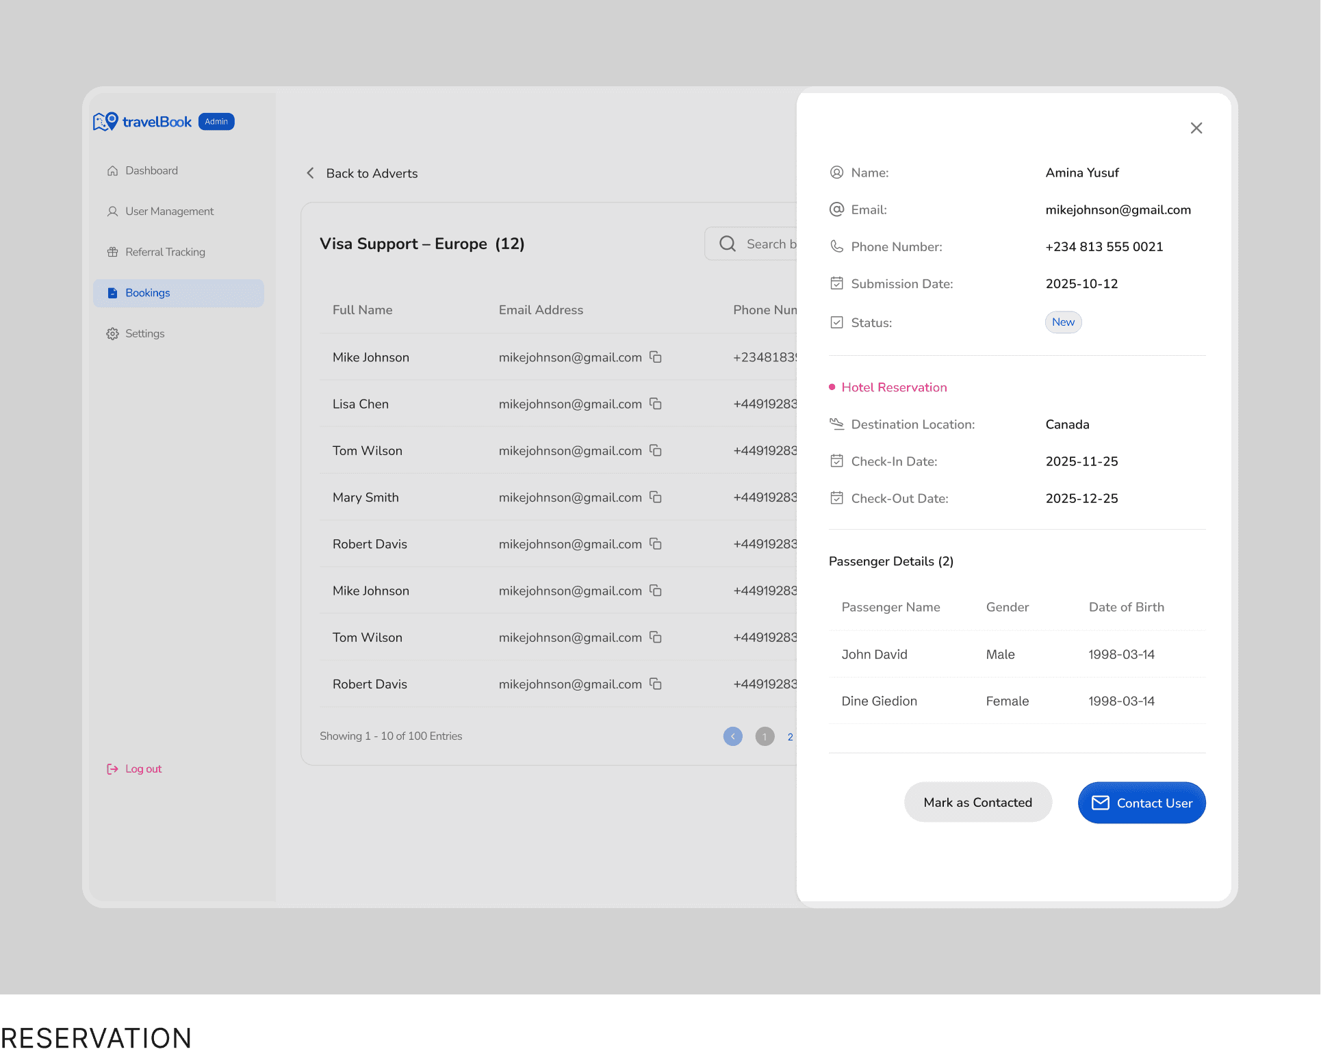
Task: Click the travelBook logo icon
Action: (x=105, y=122)
